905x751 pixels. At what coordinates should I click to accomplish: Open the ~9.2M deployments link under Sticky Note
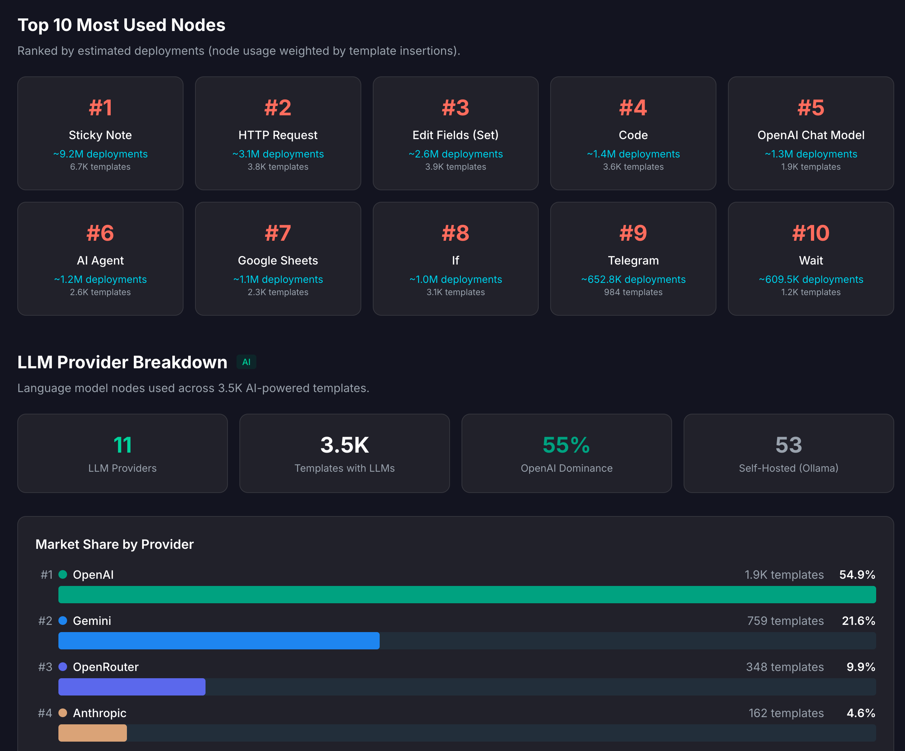point(100,154)
